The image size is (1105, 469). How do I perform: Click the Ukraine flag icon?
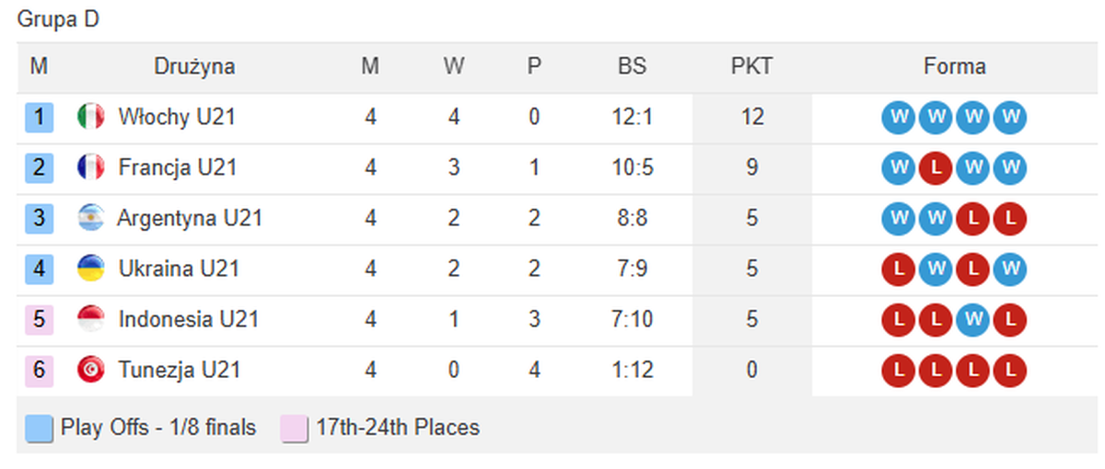(90, 269)
